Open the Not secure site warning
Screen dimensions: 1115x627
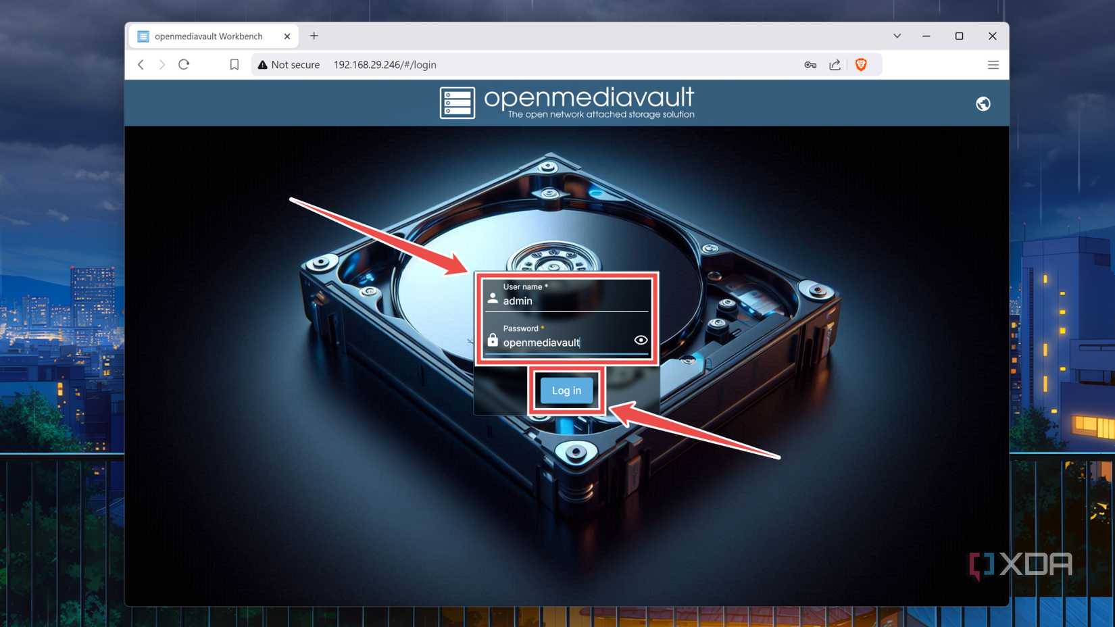click(x=289, y=65)
